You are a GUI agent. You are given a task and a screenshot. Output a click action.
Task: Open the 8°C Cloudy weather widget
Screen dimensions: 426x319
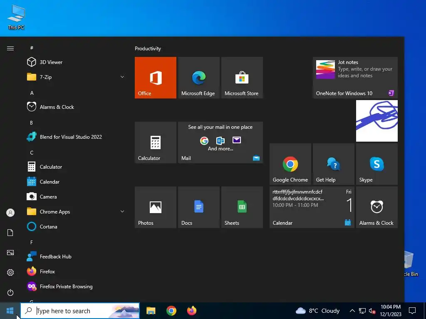click(x=317, y=311)
